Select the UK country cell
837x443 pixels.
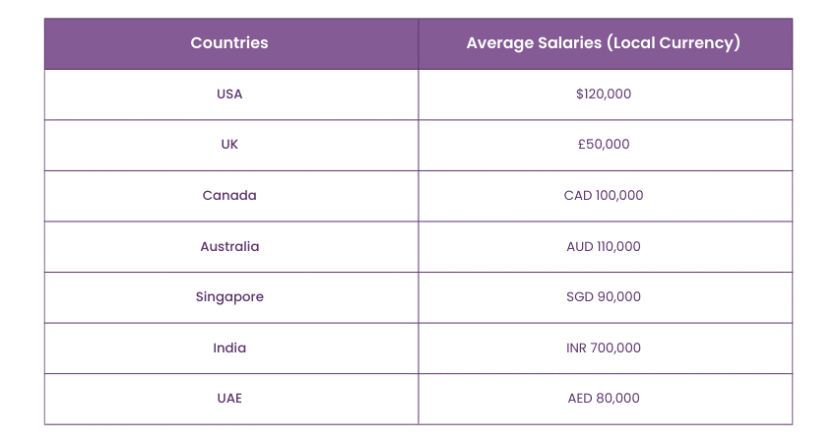click(x=229, y=145)
